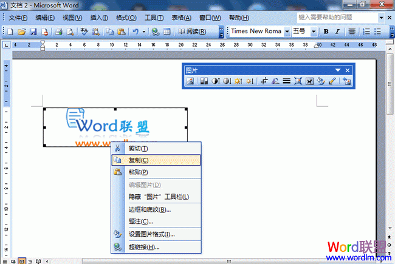395x264 pixels.
Task: Open Print Preview from the toolbar
Action: [x=70, y=32]
